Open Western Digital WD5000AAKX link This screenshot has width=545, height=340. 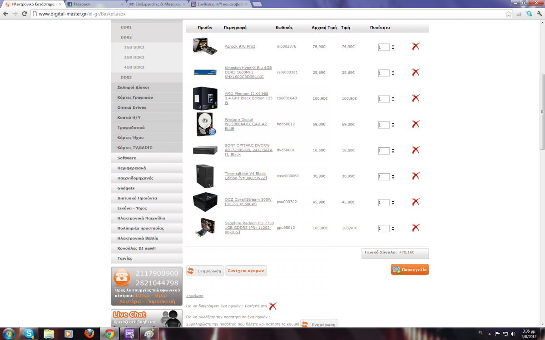pyautogui.click(x=246, y=124)
